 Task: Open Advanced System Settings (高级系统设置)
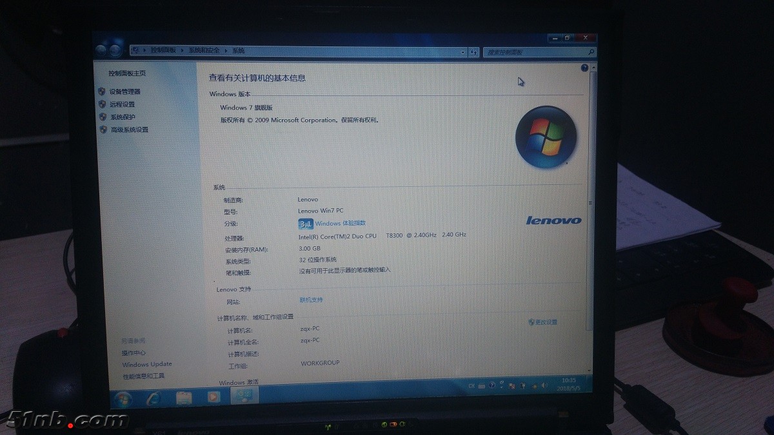point(129,130)
